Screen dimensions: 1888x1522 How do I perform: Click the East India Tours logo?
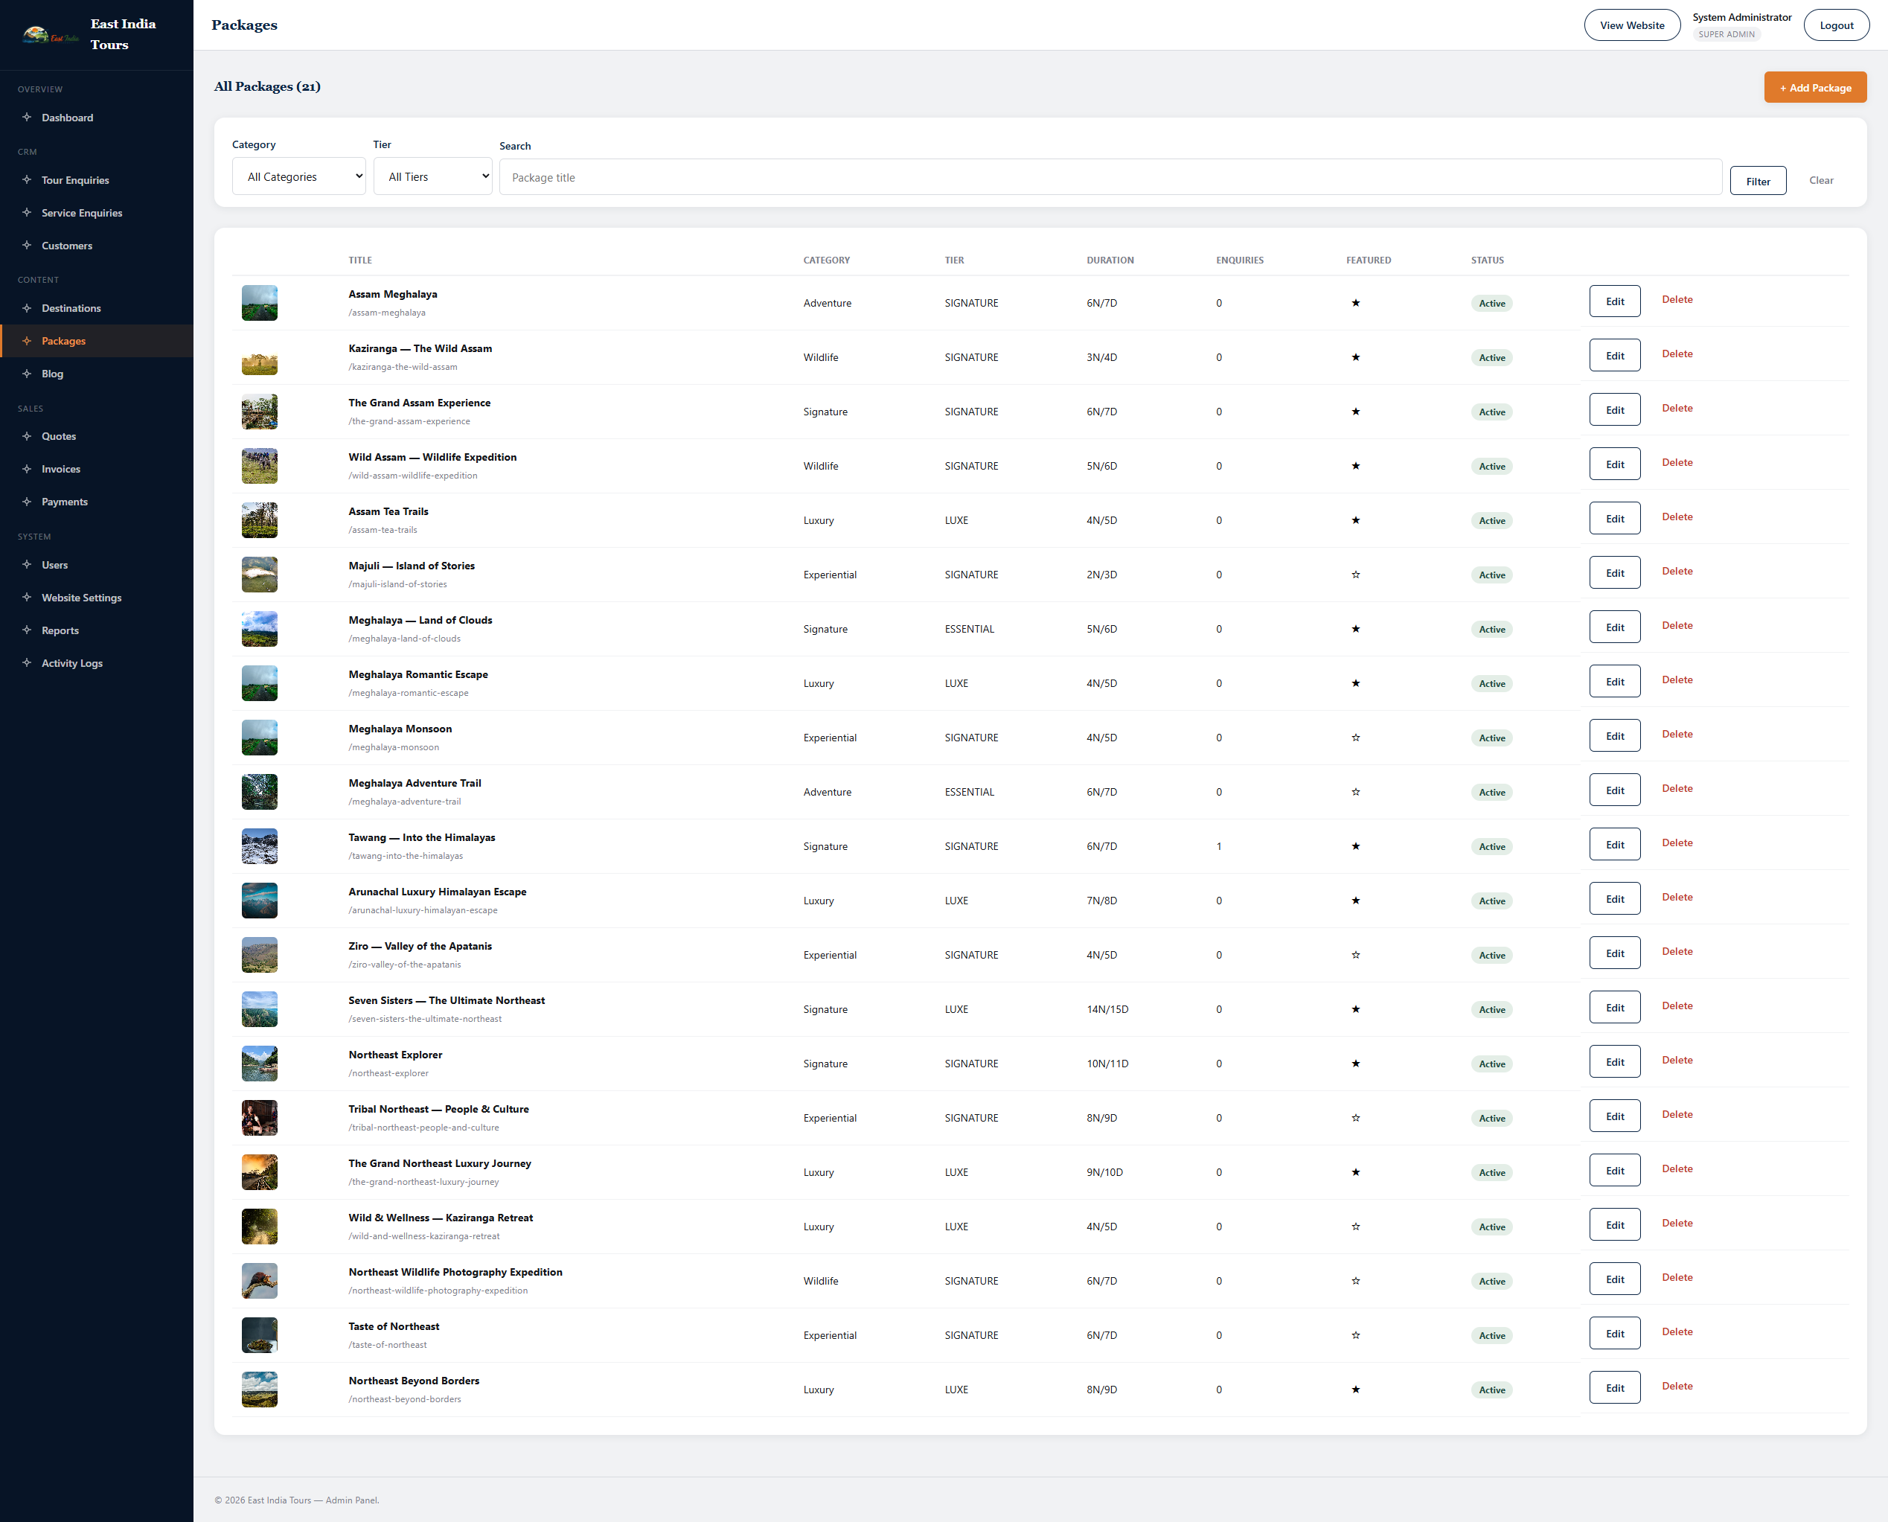coord(50,35)
